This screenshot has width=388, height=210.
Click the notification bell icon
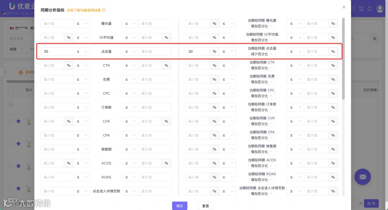click(370, 9)
